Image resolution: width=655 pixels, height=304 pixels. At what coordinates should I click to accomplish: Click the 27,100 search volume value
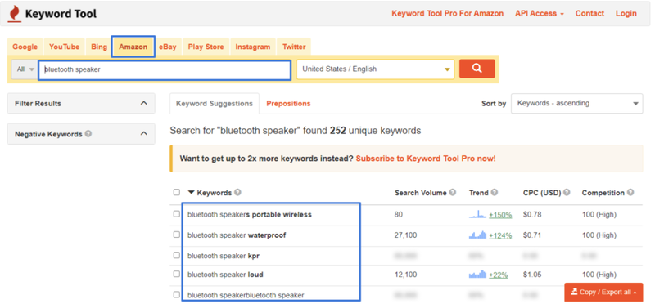[x=405, y=235]
